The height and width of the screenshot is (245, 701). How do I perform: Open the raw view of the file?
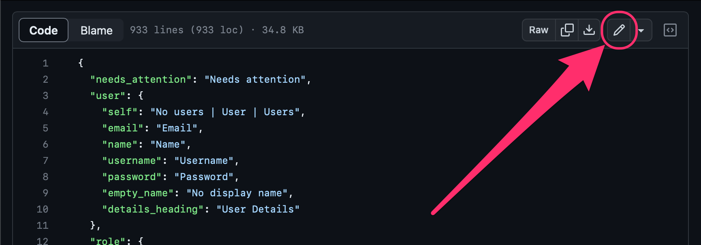(539, 30)
